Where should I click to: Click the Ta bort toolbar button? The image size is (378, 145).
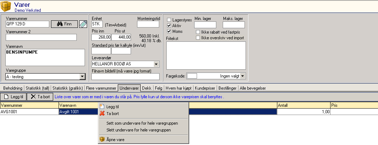point(40,97)
